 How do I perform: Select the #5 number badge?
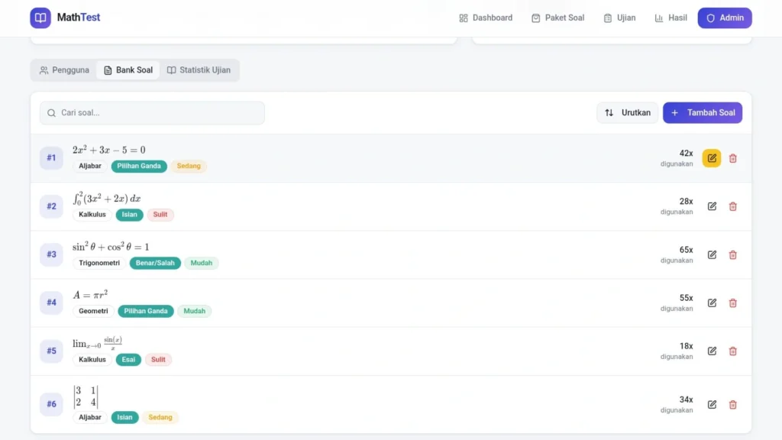tap(51, 351)
